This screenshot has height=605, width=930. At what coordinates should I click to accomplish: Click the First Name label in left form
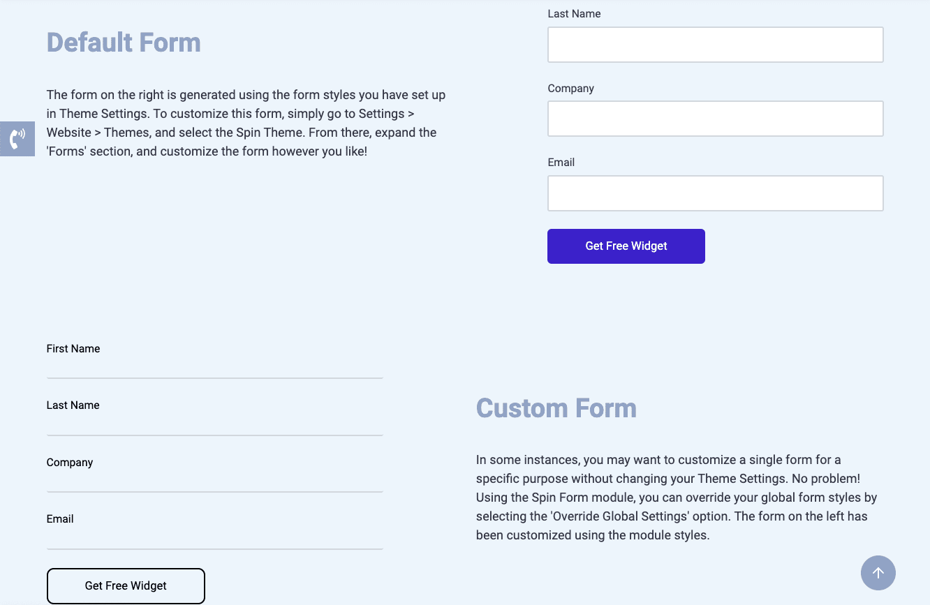73,348
